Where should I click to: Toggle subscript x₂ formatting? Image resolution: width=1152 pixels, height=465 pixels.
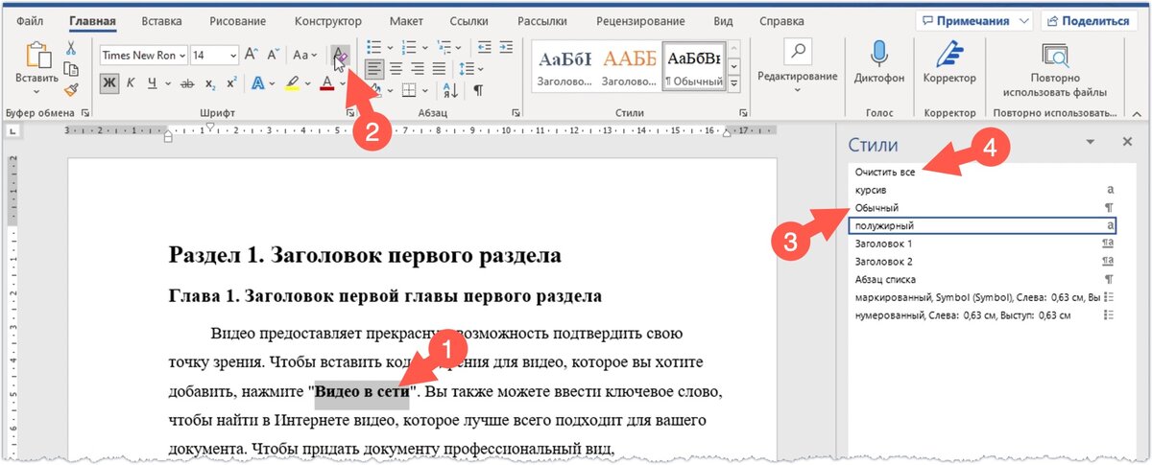point(209,83)
